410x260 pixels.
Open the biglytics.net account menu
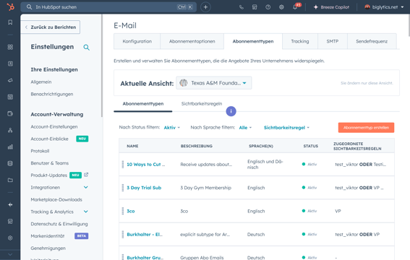(384, 7)
